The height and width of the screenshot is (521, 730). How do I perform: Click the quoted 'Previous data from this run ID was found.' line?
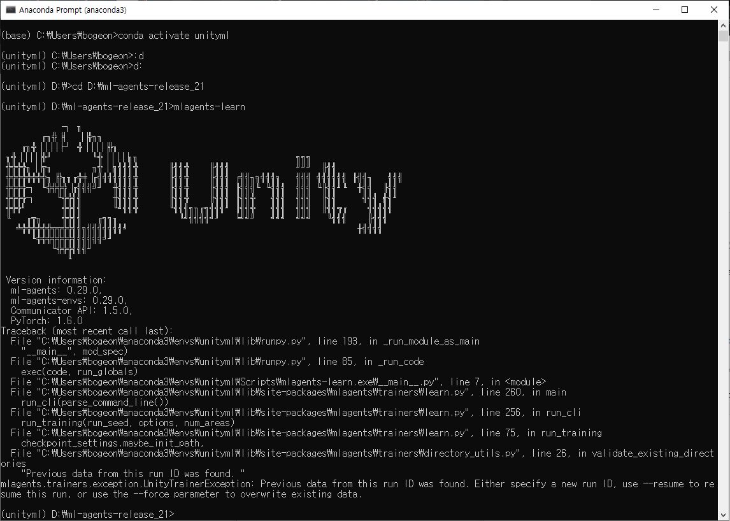point(132,473)
